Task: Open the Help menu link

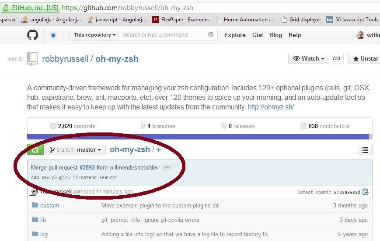Action: point(295,35)
